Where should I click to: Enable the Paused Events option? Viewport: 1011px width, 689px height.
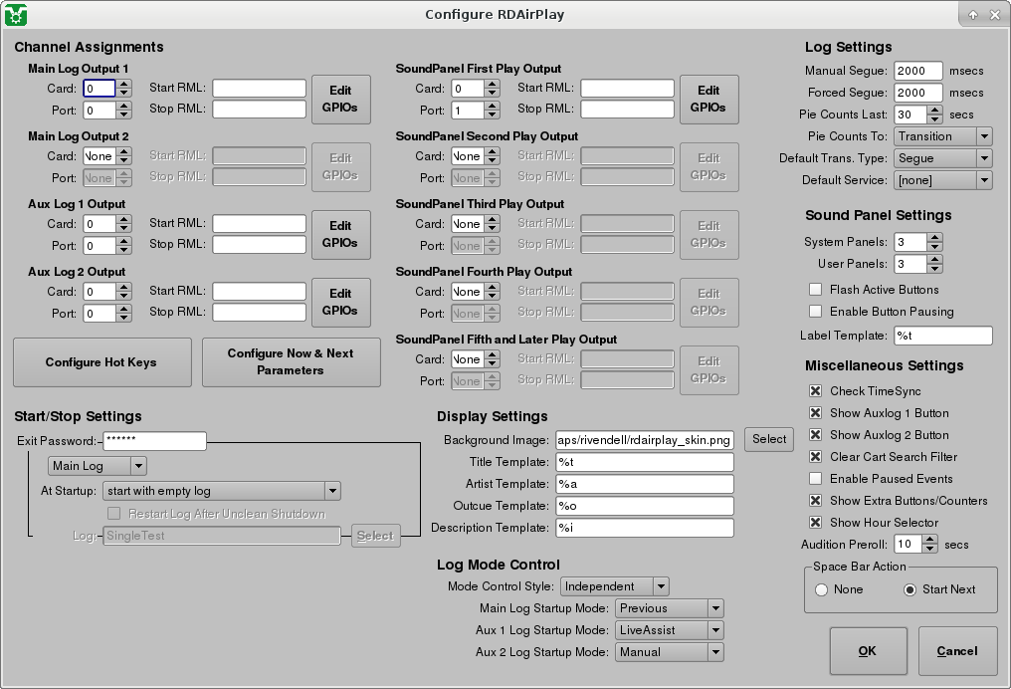(813, 479)
